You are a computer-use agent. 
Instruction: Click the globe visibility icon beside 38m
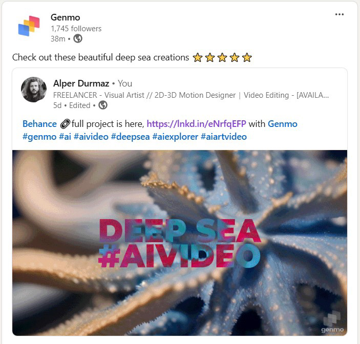tap(78, 38)
